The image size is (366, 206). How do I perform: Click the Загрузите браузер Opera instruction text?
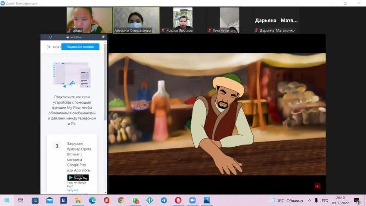click(79, 157)
